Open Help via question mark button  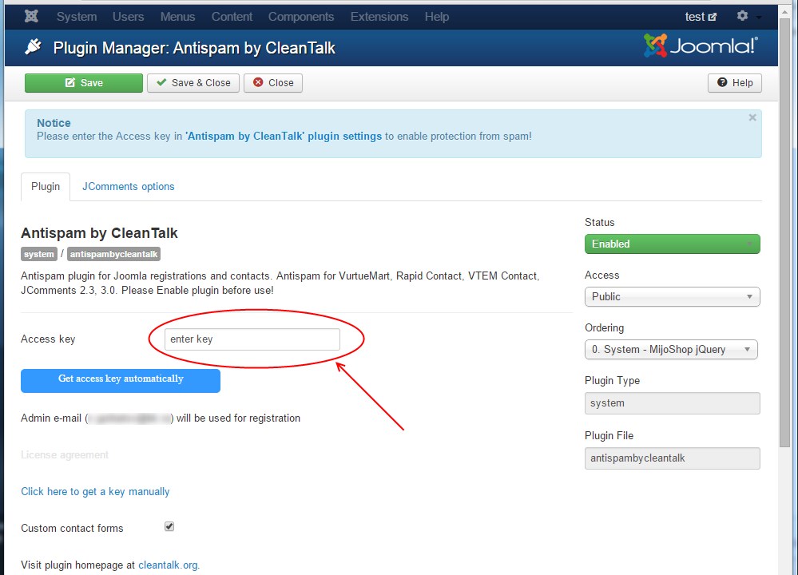[x=734, y=83]
